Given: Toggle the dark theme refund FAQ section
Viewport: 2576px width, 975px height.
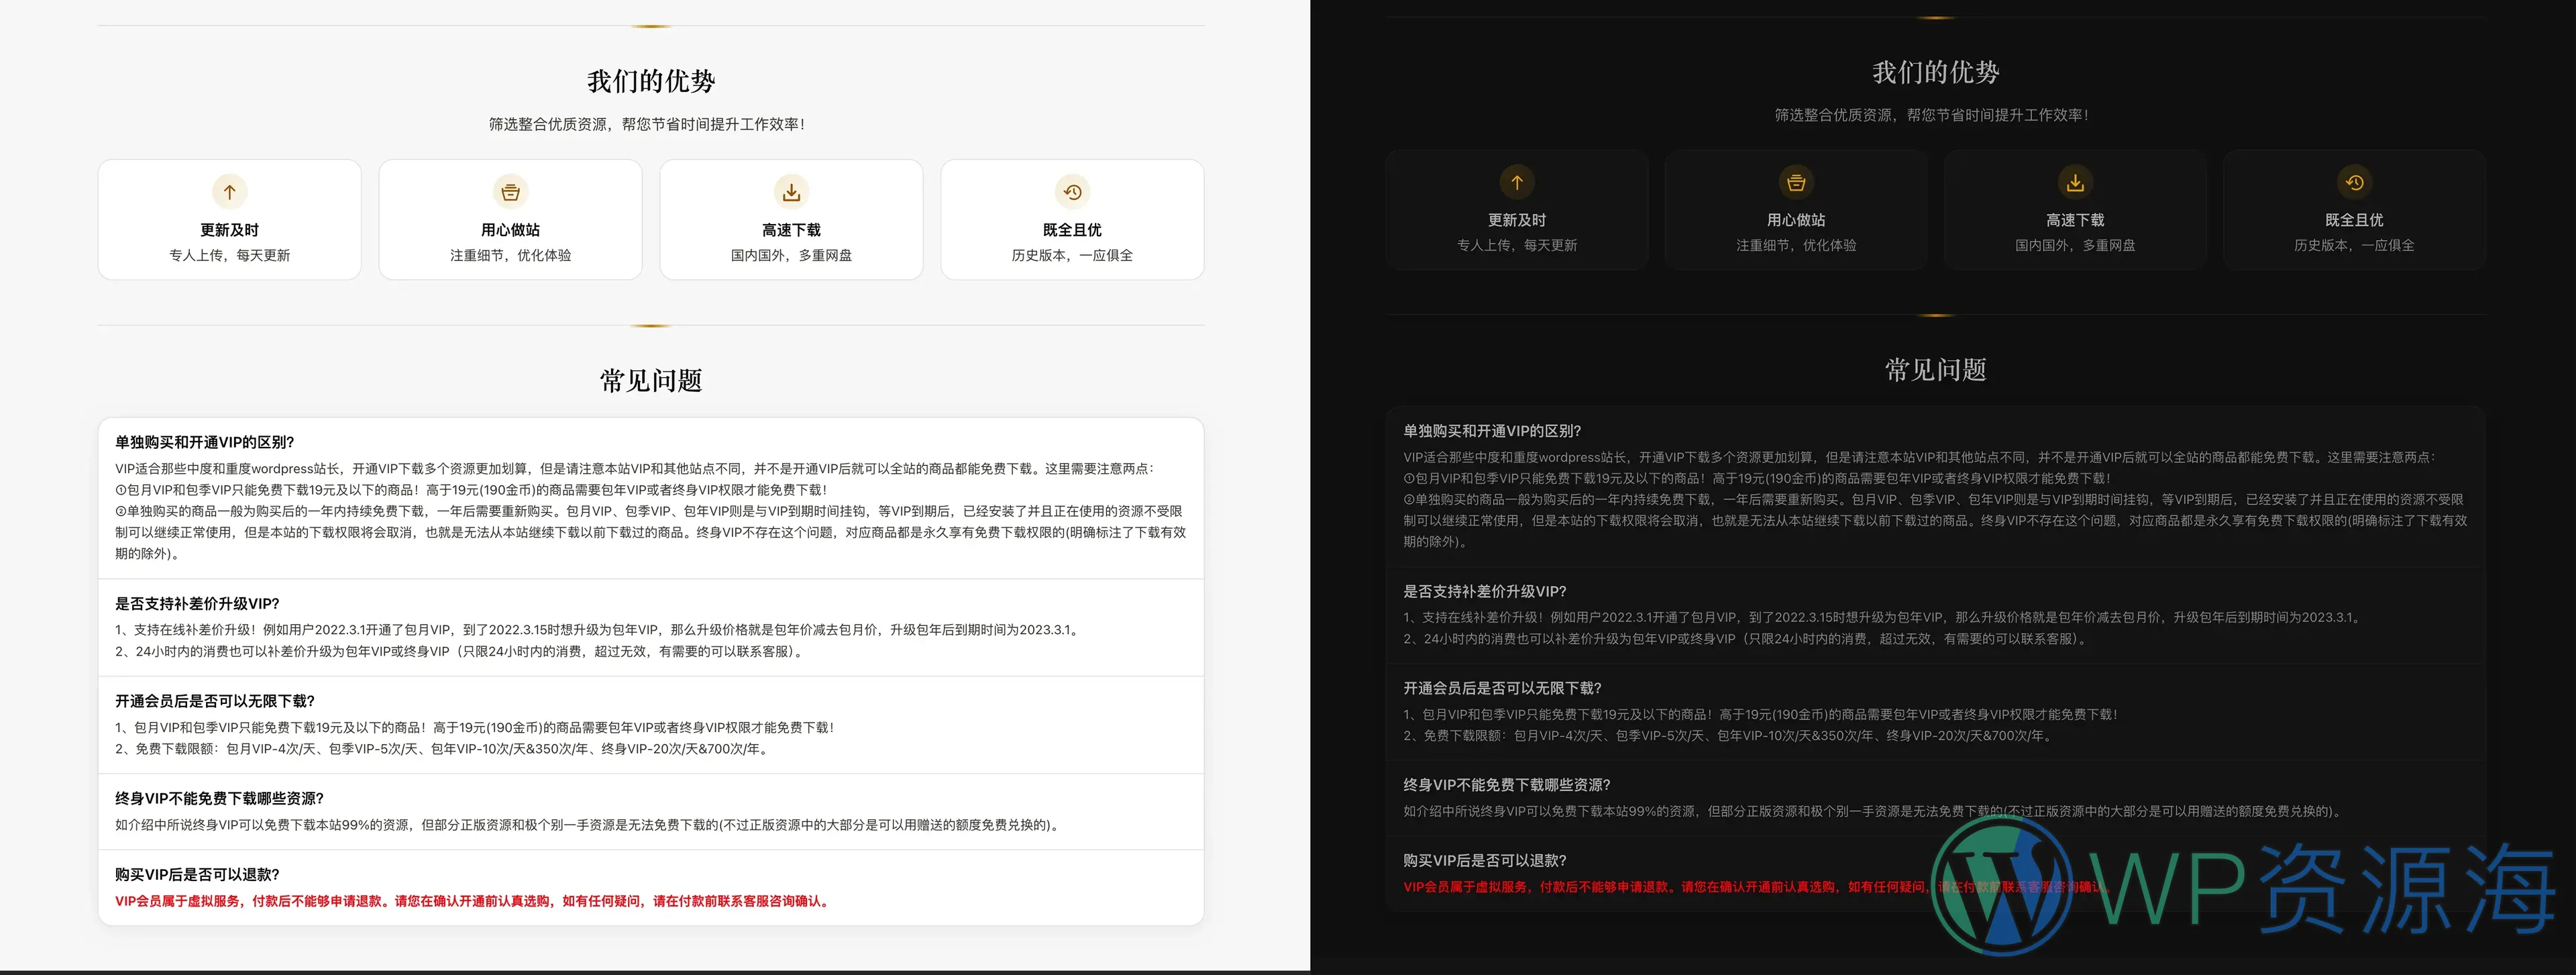Looking at the screenshot, I should click(1483, 860).
